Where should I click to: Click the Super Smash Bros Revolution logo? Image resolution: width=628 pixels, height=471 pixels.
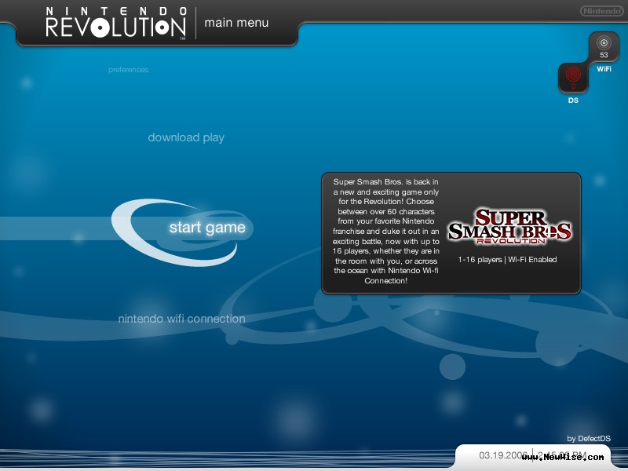click(509, 227)
